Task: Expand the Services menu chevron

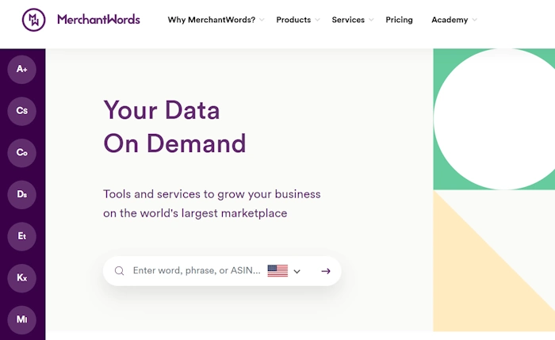Action: [371, 20]
